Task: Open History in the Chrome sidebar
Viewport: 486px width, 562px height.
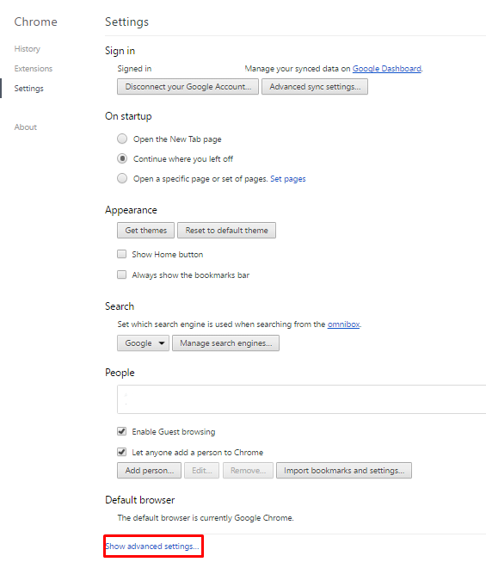Action: (x=28, y=49)
